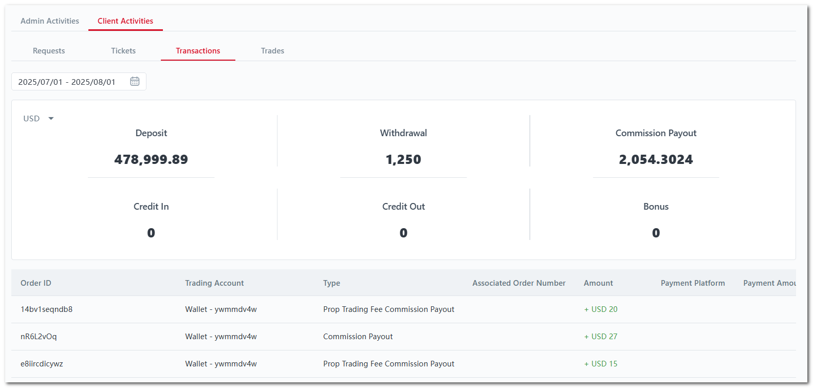Click the date range input field
Viewport: 813px width, 388px height.
[x=67, y=82]
